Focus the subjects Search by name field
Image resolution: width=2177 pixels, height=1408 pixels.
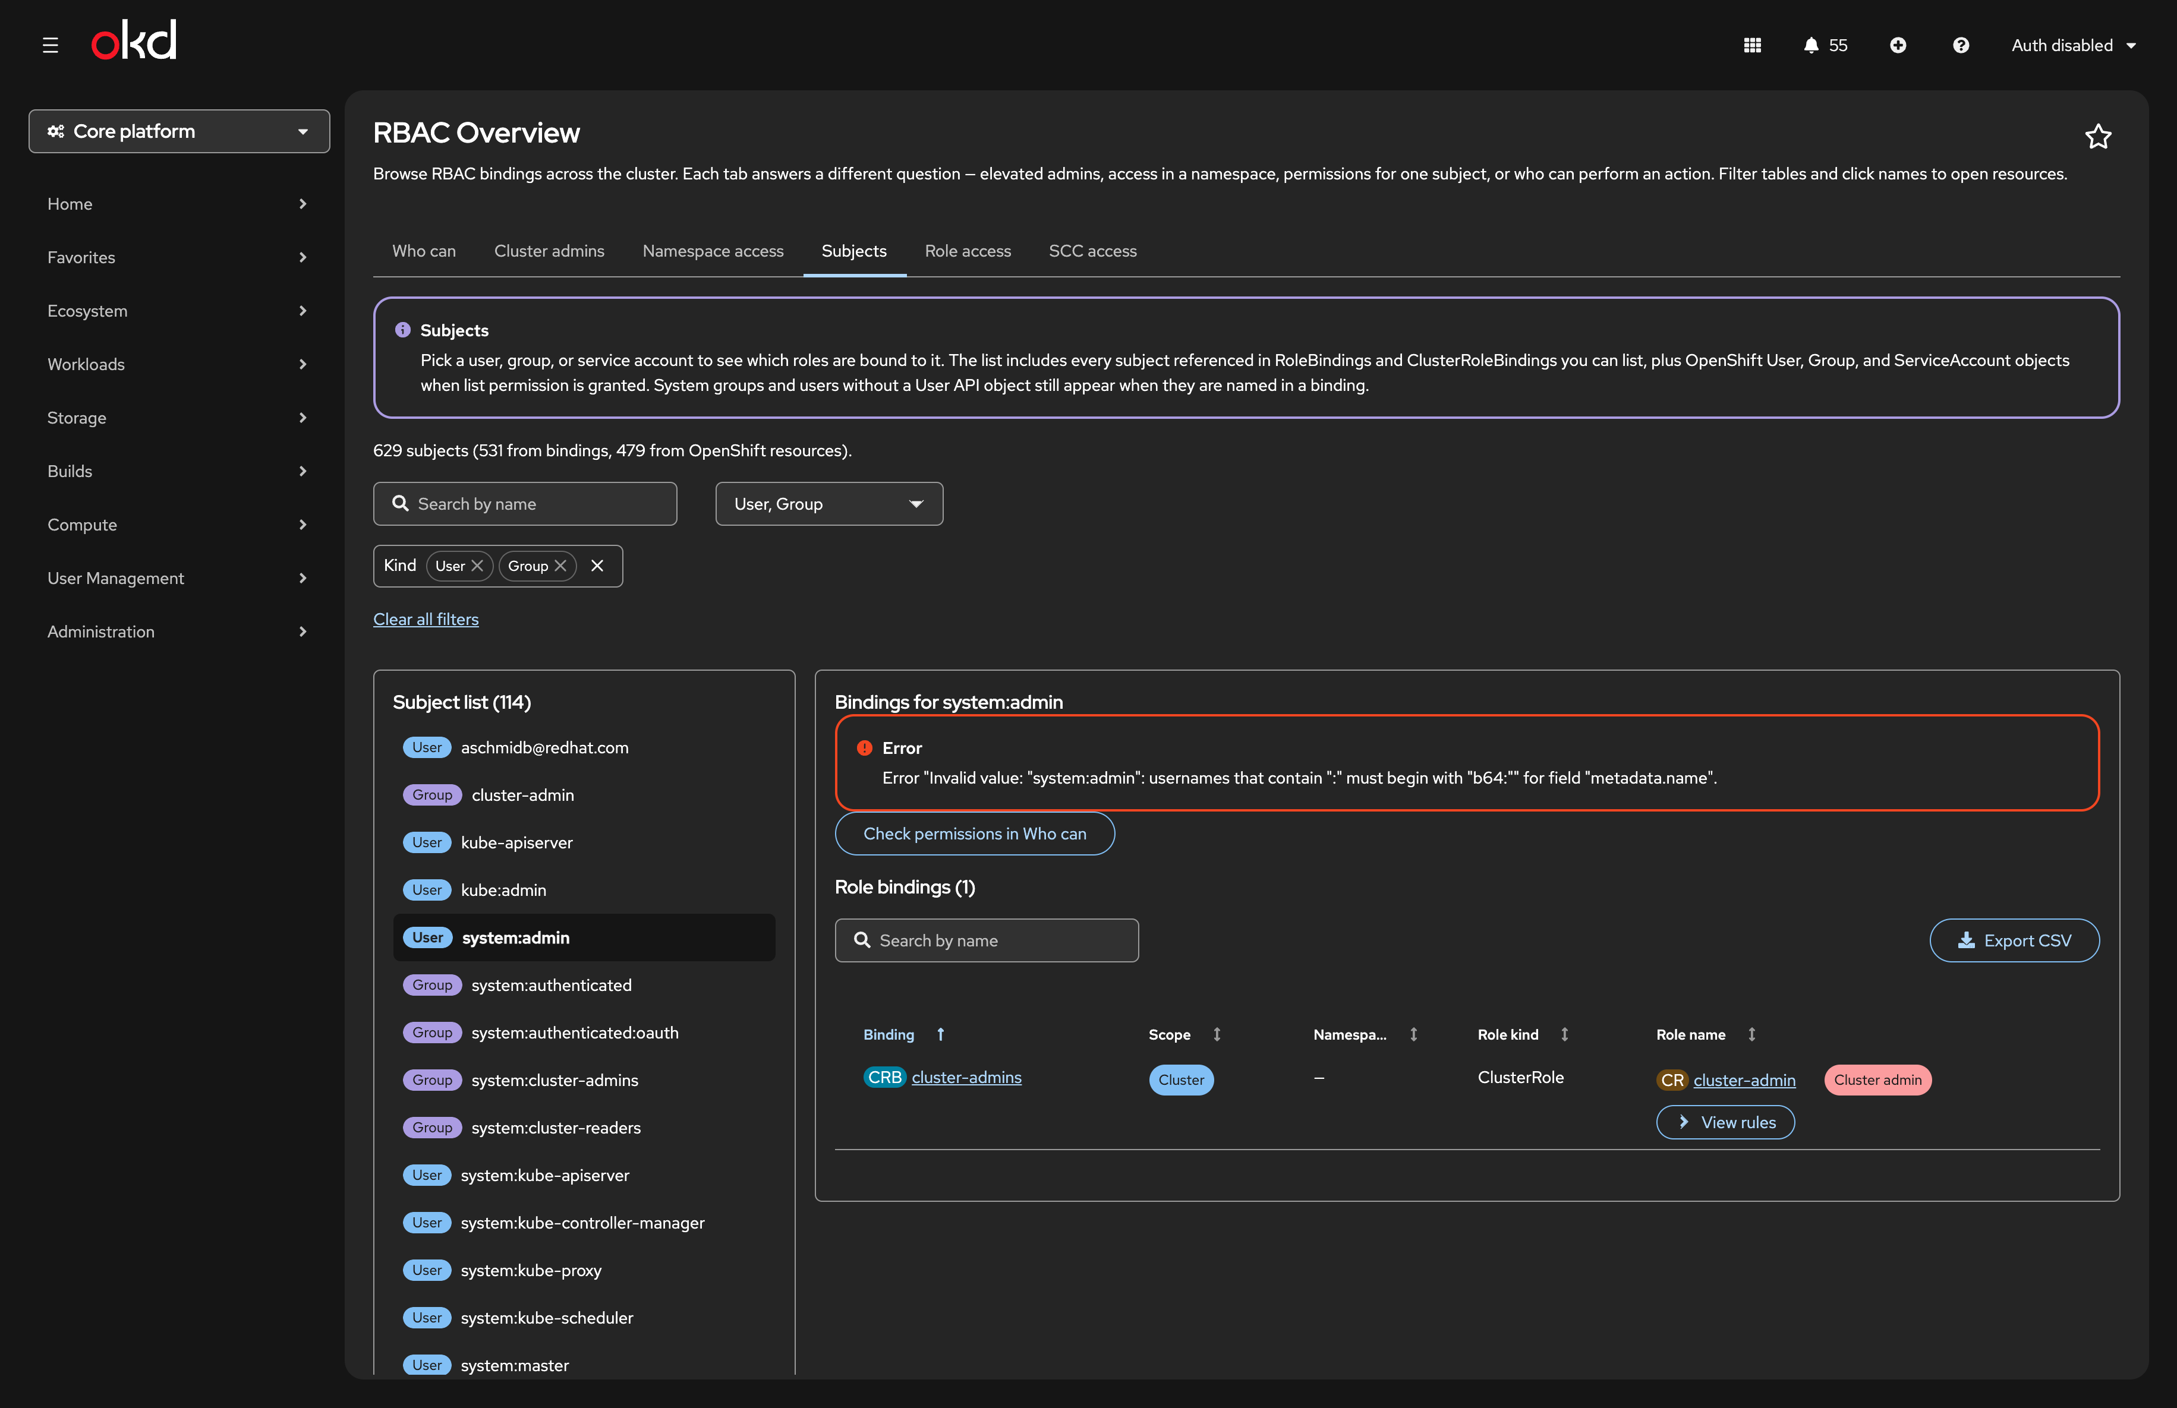(525, 504)
